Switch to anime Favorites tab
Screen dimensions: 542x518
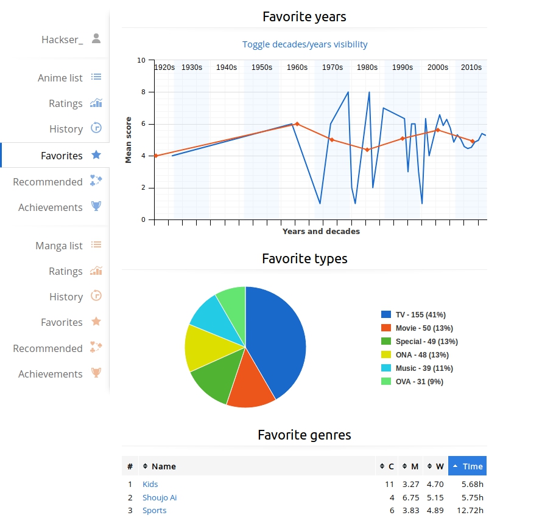(x=62, y=156)
